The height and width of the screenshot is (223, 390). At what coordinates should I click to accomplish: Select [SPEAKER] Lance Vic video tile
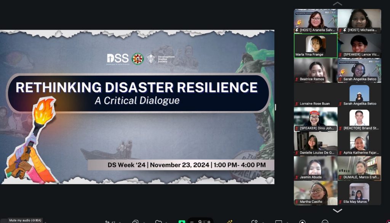coord(360,46)
